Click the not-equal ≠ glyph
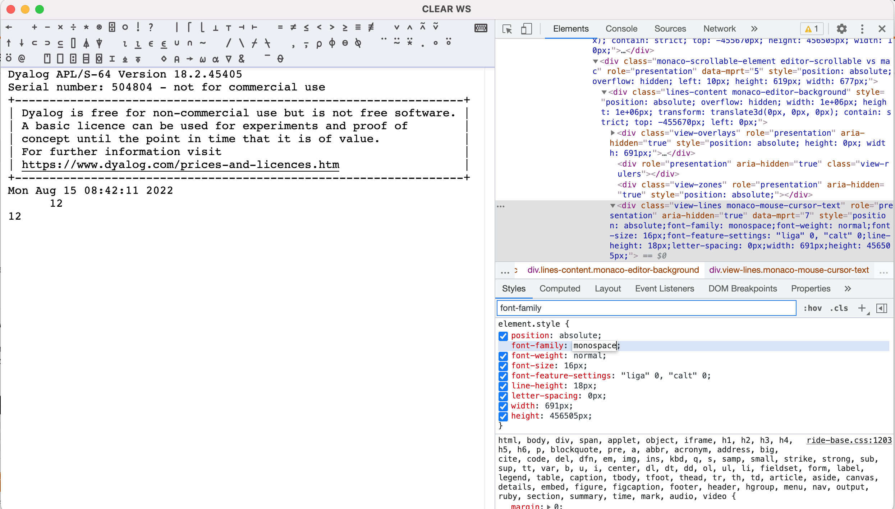The image size is (895, 509). [x=293, y=27]
